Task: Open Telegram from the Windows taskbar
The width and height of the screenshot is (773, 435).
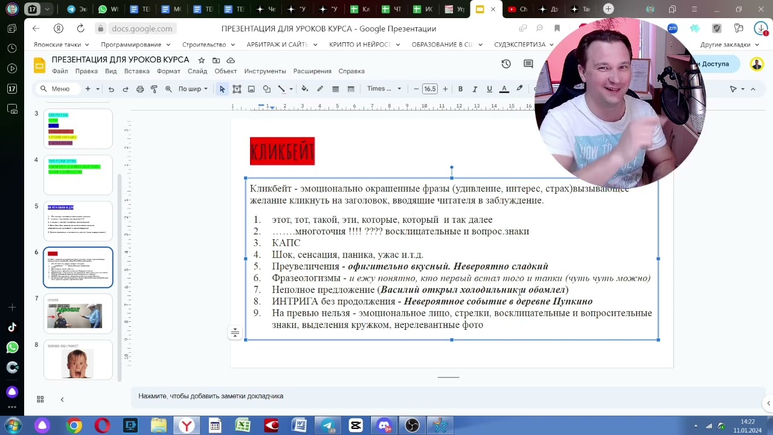Action: click(327, 425)
